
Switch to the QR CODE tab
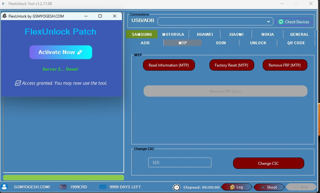(296, 43)
